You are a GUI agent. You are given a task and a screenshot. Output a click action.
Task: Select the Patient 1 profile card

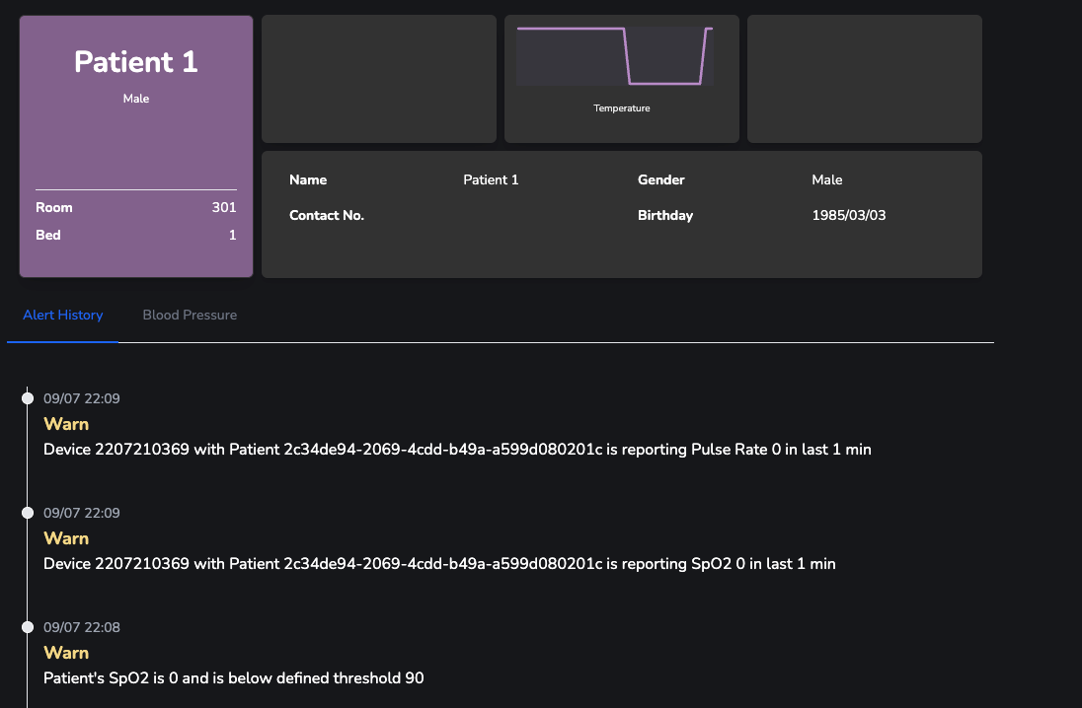coord(135,145)
